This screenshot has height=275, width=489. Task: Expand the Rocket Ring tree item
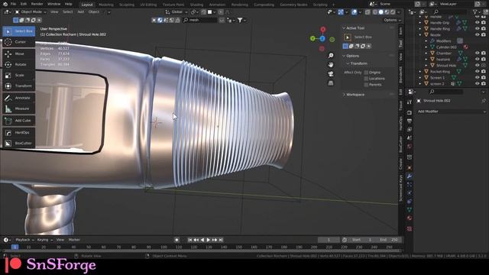420,72
